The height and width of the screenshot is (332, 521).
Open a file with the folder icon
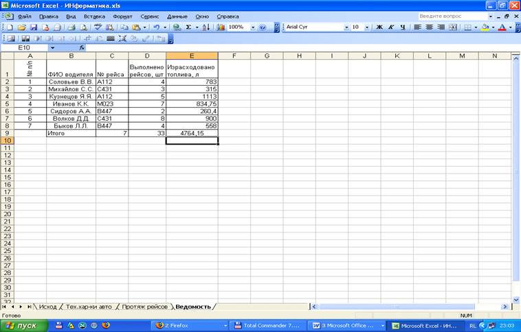click(22, 27)
